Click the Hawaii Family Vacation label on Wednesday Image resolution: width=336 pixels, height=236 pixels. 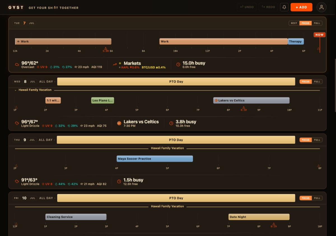35,90
